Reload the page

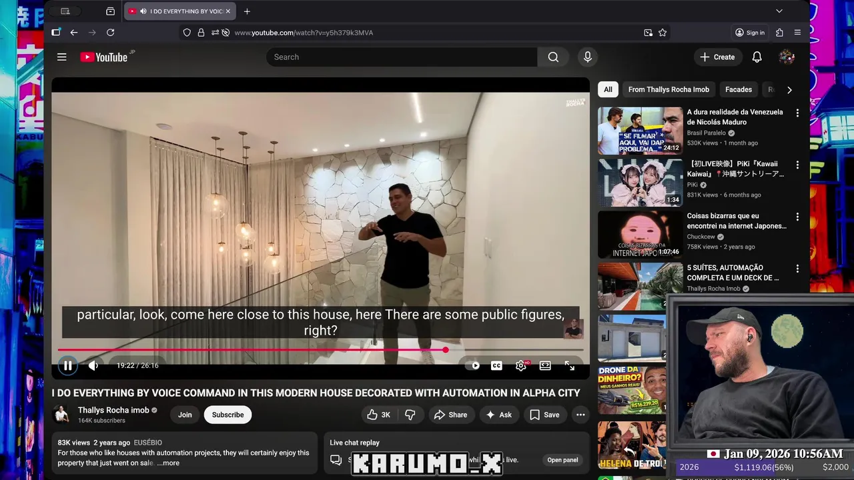pyautogui.click(x=111, y=33)
